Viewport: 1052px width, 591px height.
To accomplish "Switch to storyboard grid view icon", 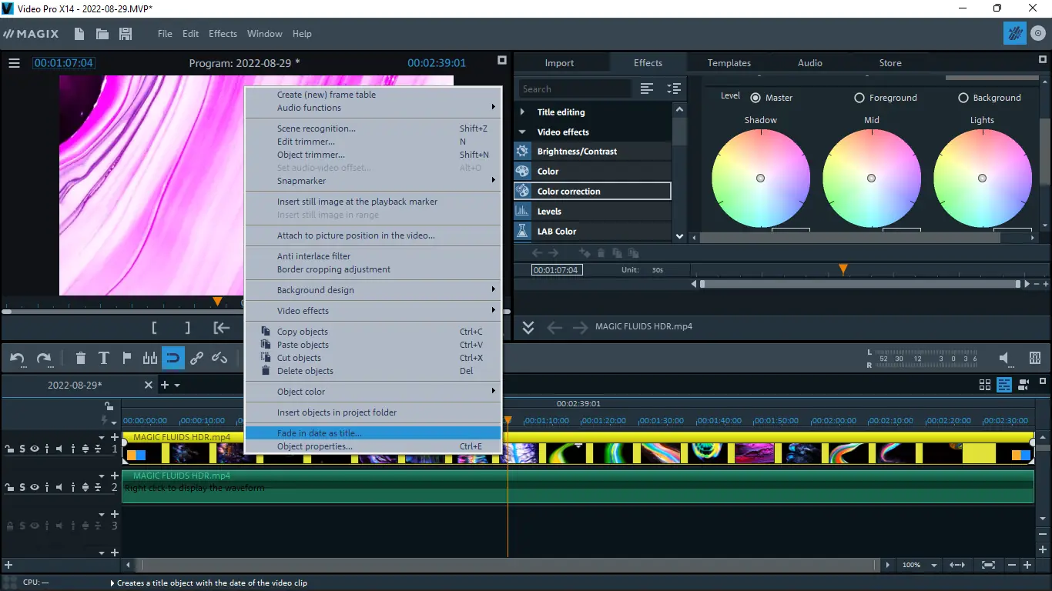I will coord(984,385).
